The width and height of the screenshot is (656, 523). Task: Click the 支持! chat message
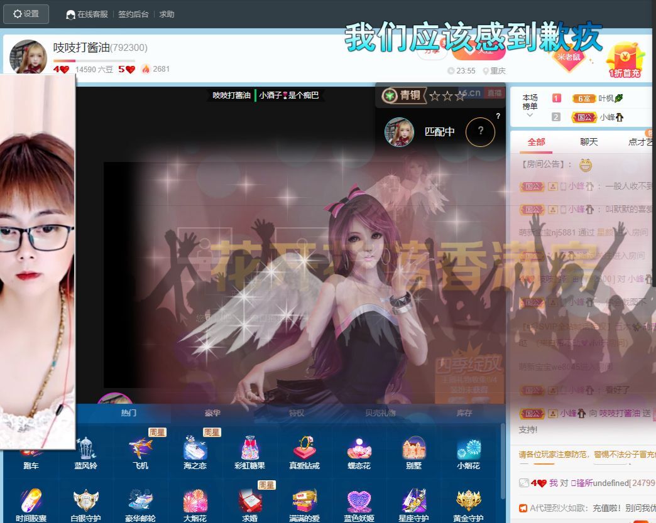click(528, 430)
